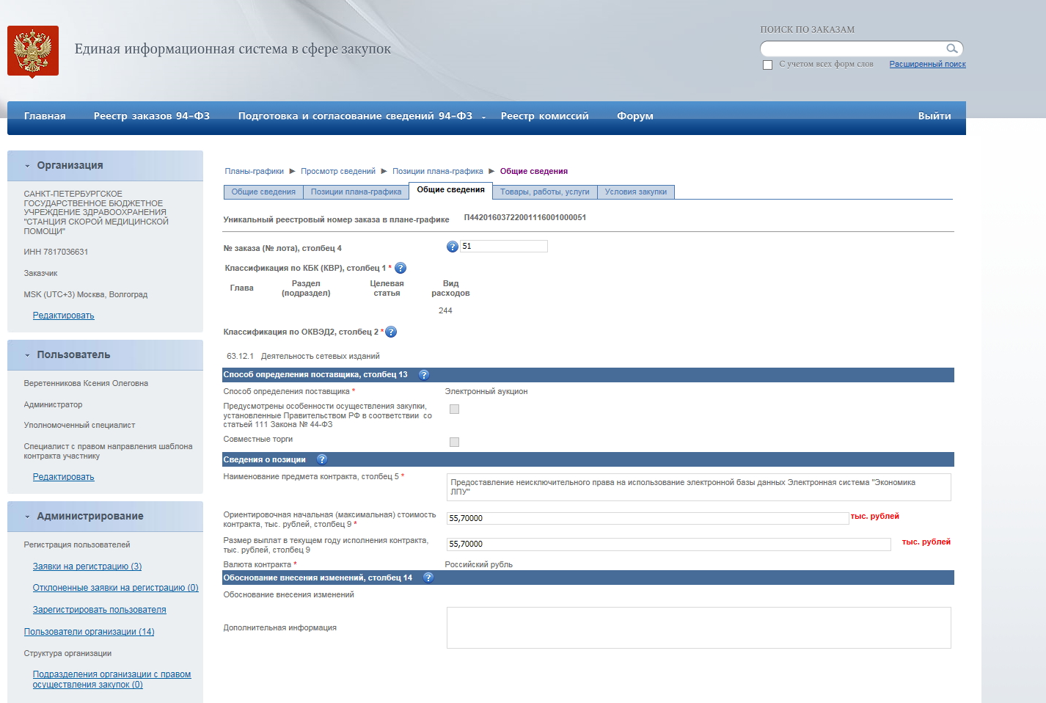The height and width of the screenshot is (703, 1046).
Task: Open 'Расширенный поиск' link
Action: click(927, 65)
